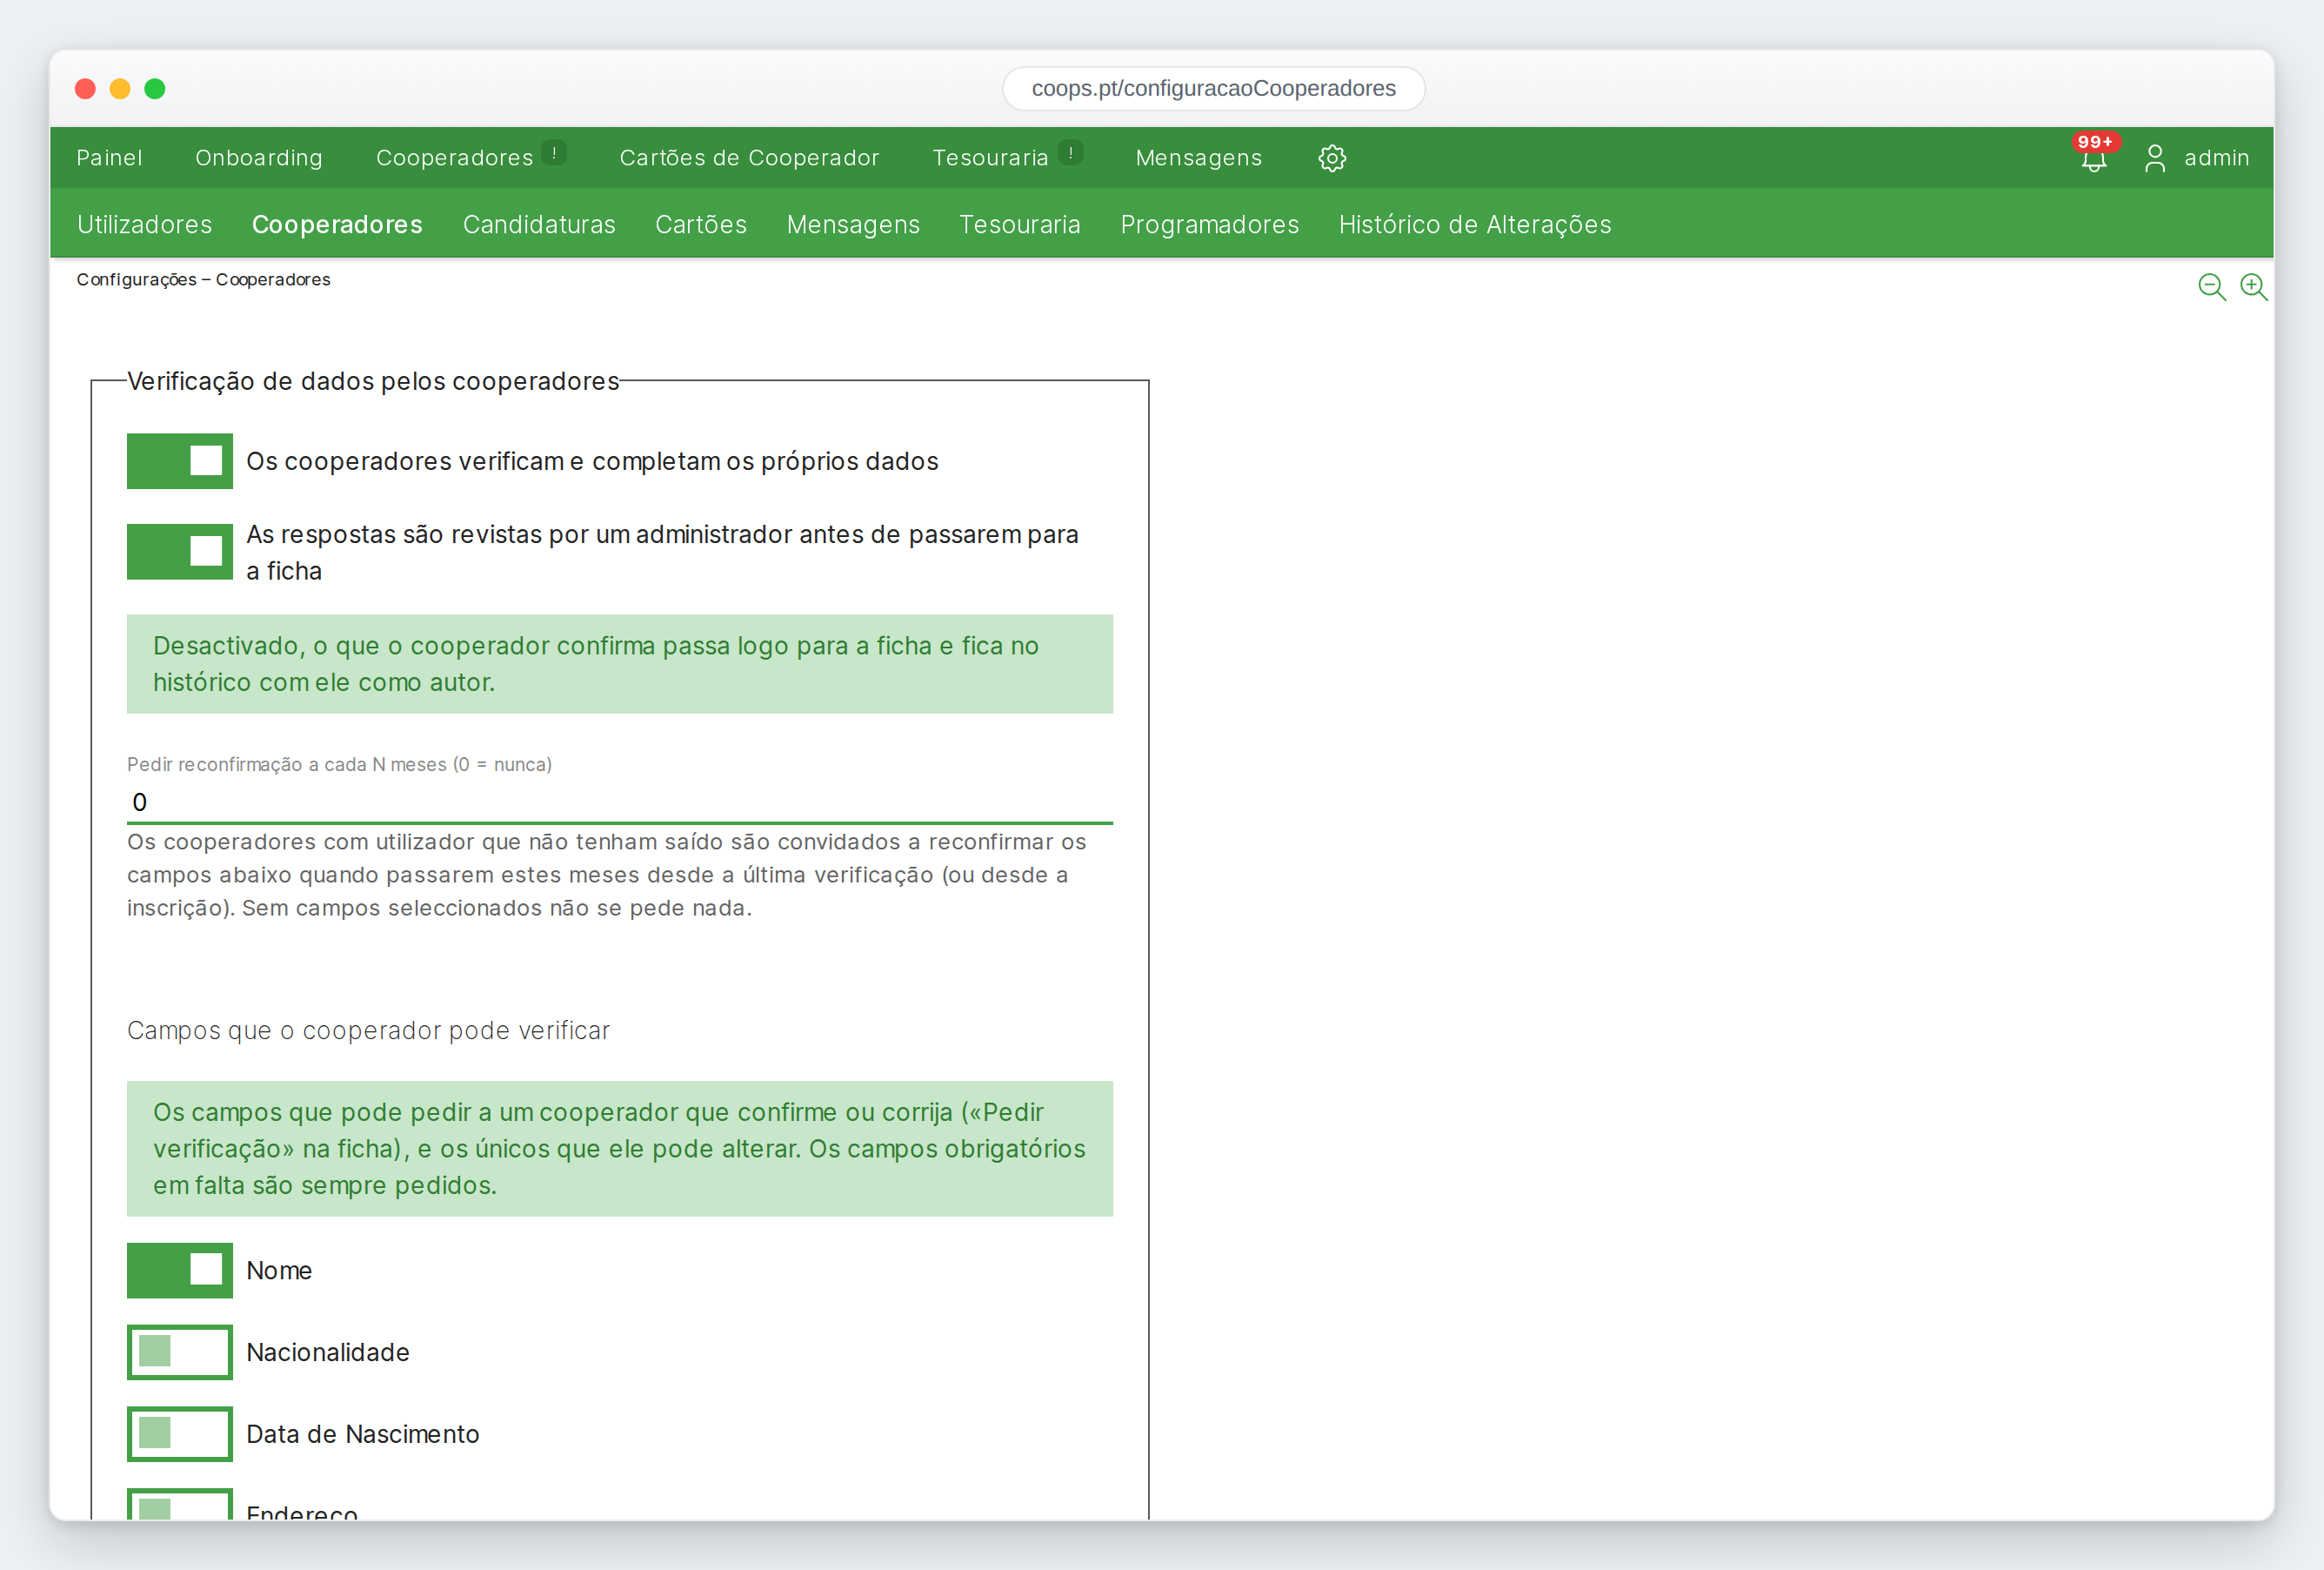Open Tesouraria in the top menu
This screenshot has height=1570, width=2324.
pos(990,158)
